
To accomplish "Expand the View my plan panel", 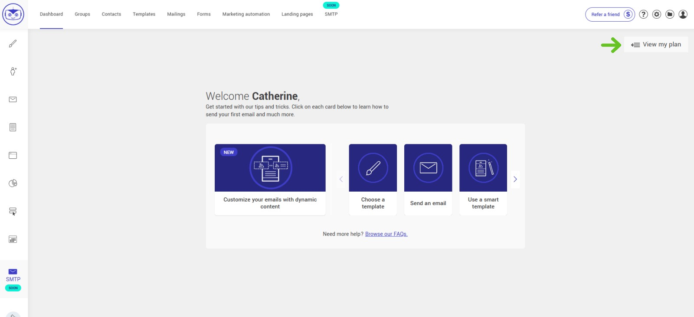I will pos(656,45).
